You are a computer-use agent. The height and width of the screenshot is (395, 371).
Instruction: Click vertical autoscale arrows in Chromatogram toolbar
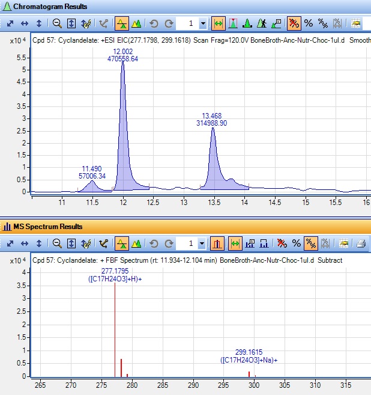39,23
